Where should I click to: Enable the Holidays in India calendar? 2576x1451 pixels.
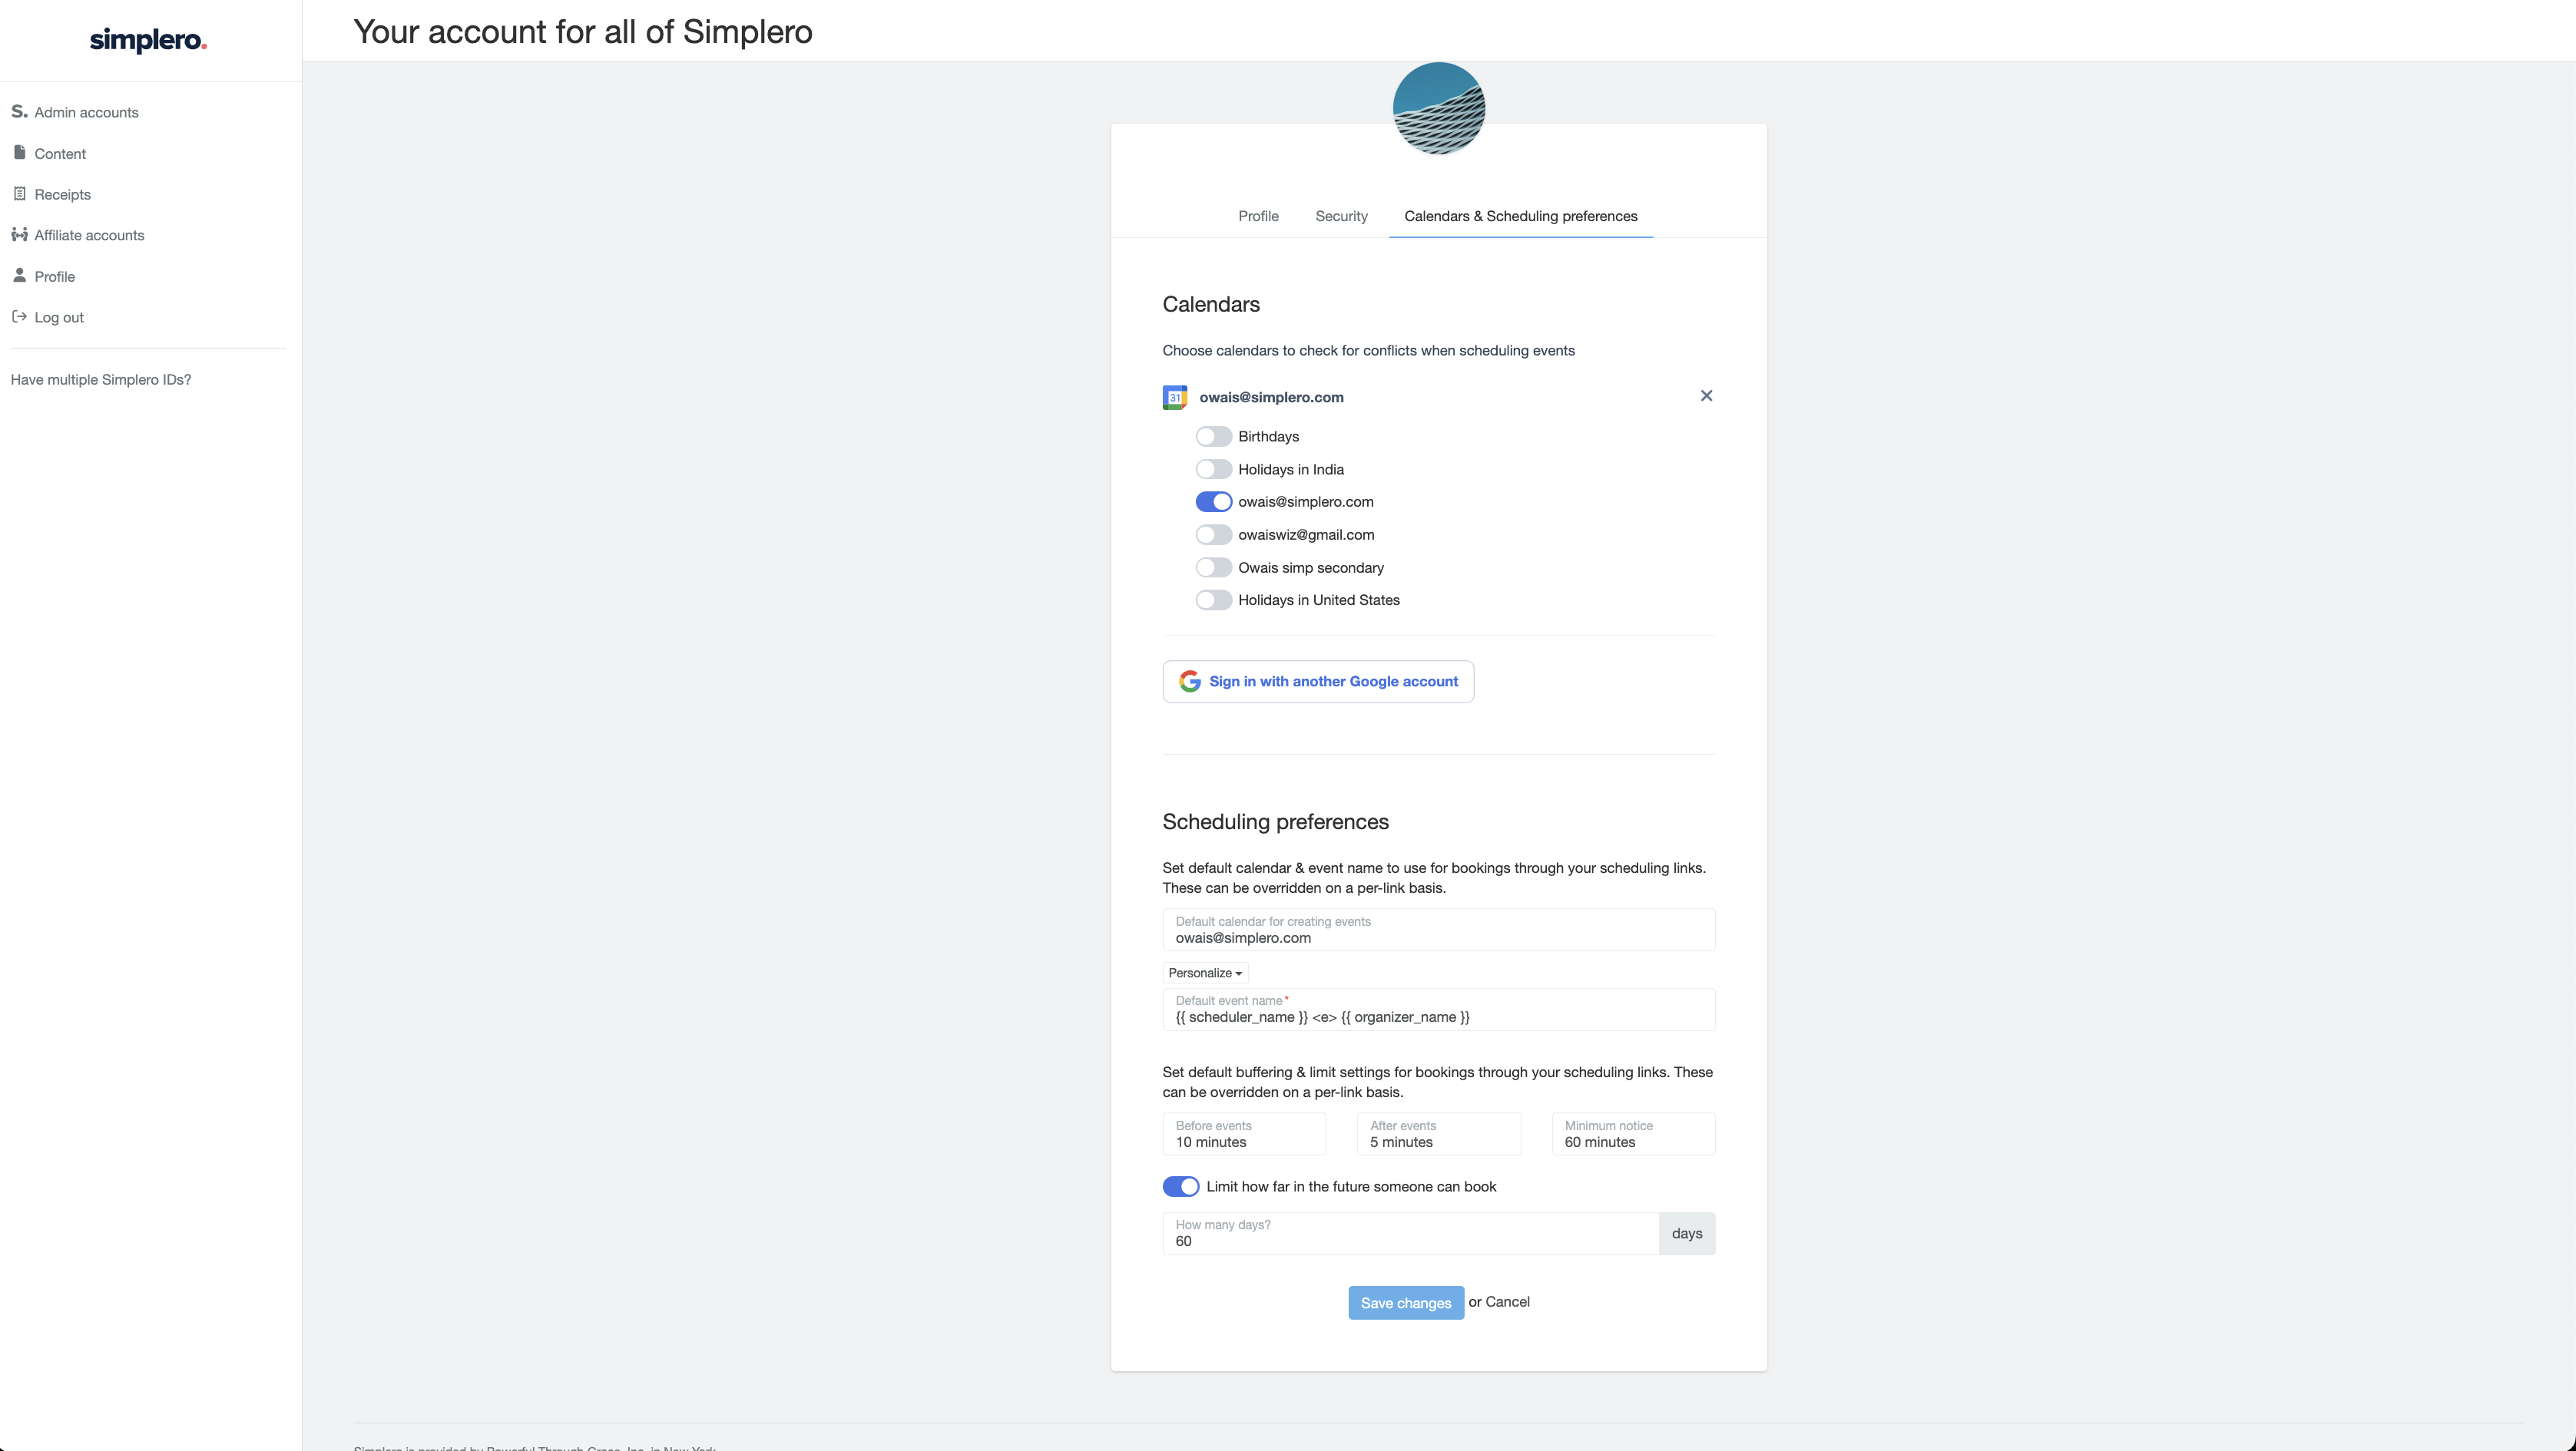point(1213,470)
